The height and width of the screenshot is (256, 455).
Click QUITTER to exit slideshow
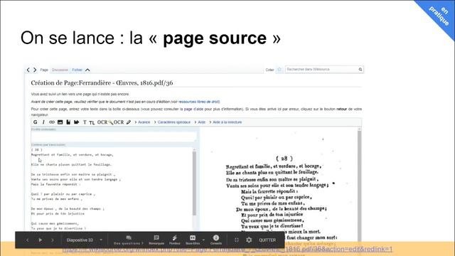(267, 240)
